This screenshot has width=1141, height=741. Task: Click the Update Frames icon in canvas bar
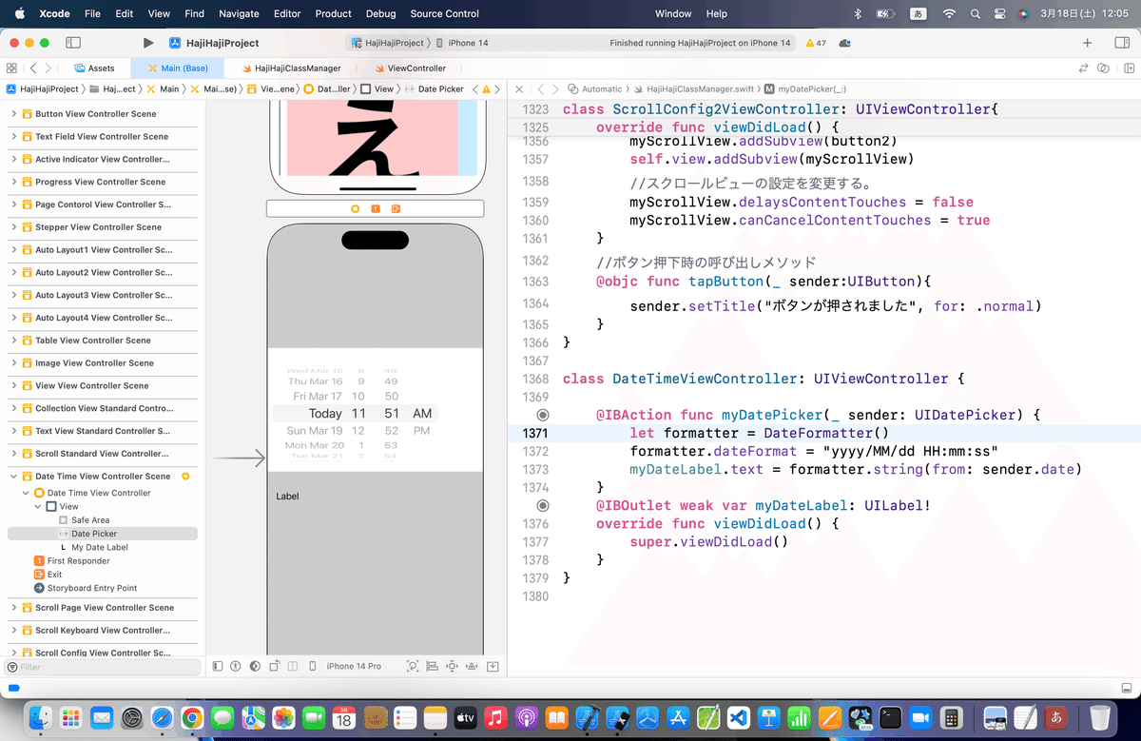[412, 666]
